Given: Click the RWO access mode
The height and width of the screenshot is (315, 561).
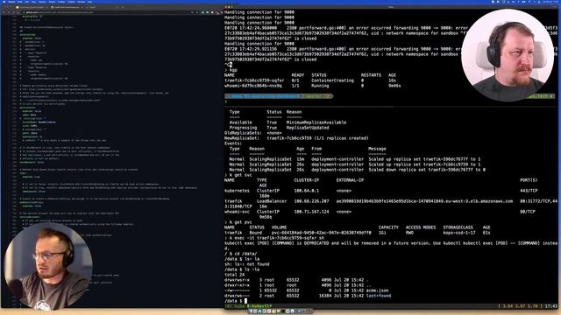Looking at the screenshot, I should 409,233.
